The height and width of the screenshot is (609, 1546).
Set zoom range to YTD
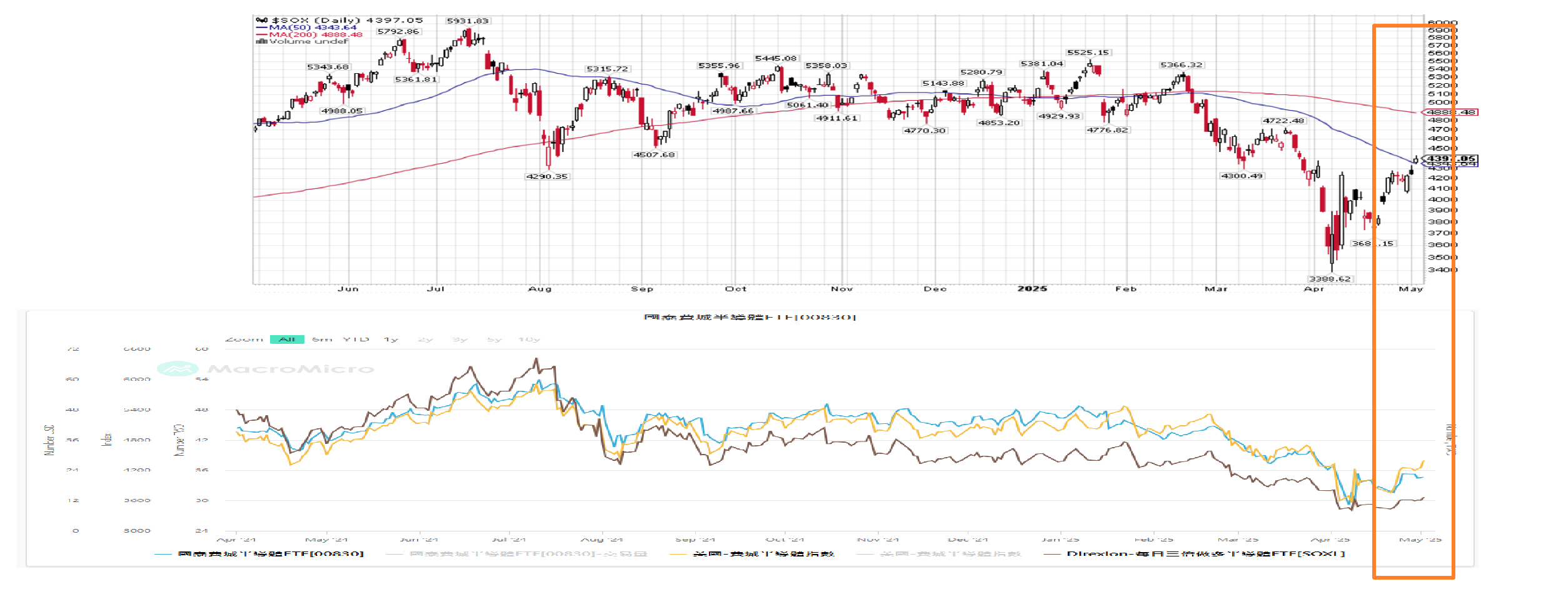click(x=356, y=340)
